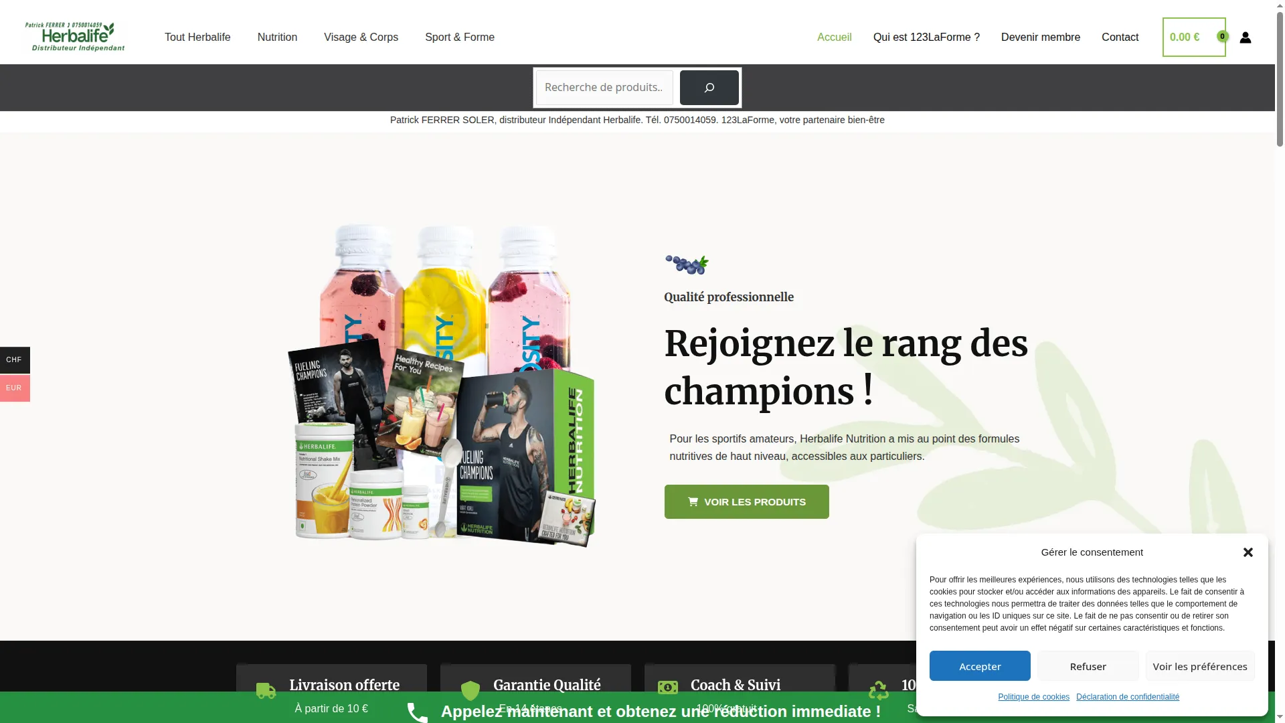Screen dimensions: 1285x723
Task: Click the delivery truck icon
Action: (x=266, y=690)
